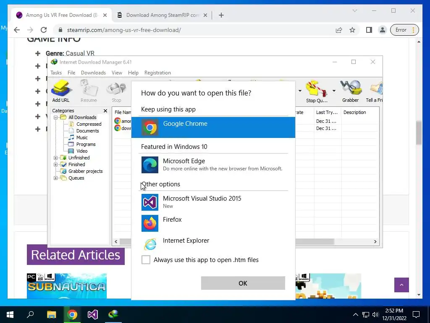Screen dimensions: 430x323
Task: Click the Stop Queue icon in IDM
Action: 317,92
